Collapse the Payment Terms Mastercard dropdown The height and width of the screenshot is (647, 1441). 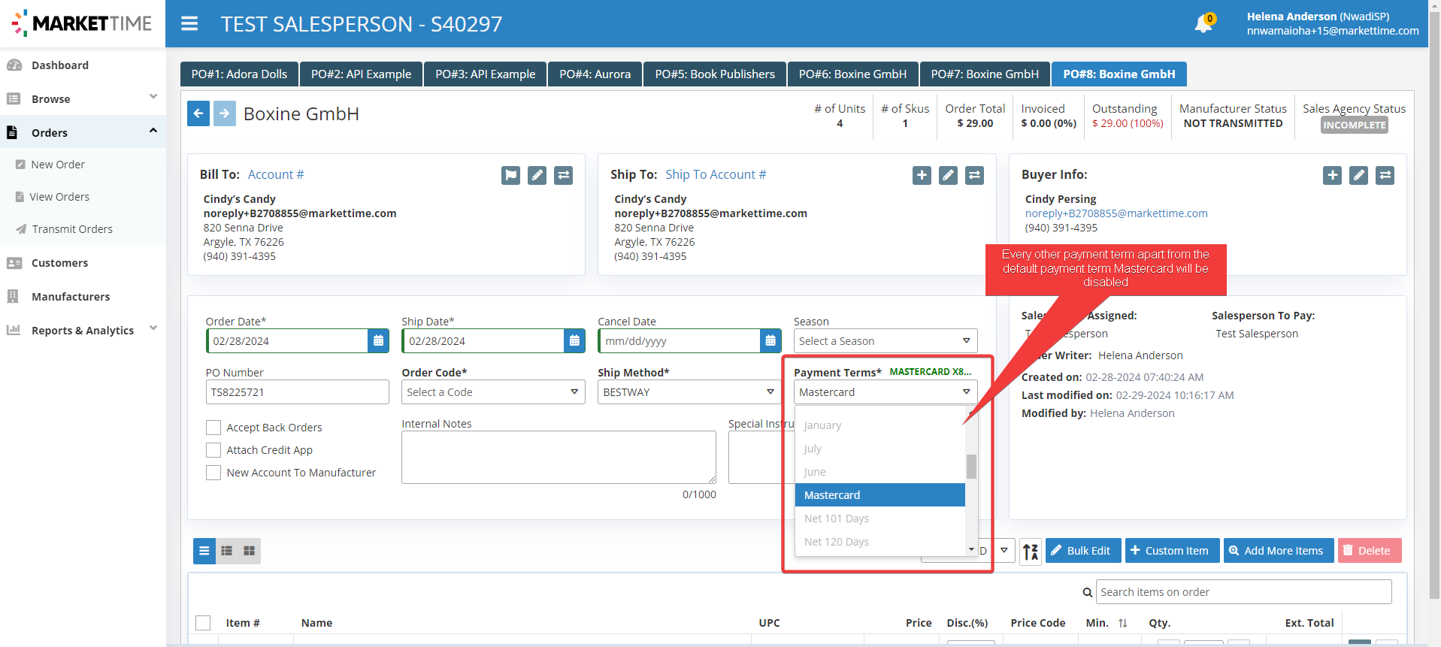[x=885, y=392]
